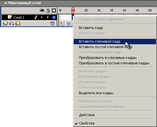Screen dimensions: 157x127
Task: Click the blue outline color square of Слой 1
Action: (x=54, y=17)
